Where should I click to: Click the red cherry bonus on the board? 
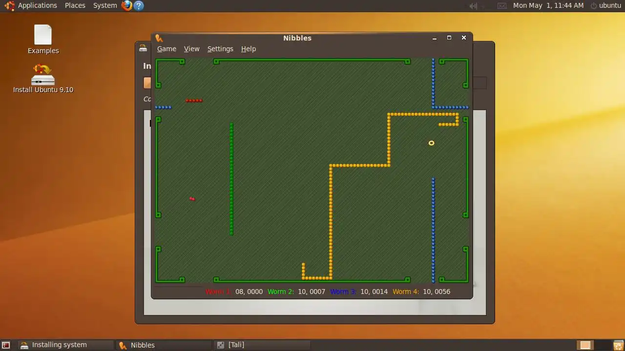point(192,198)
